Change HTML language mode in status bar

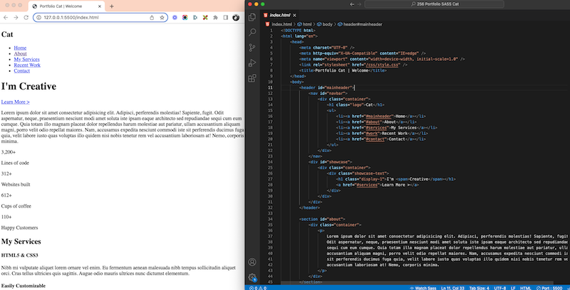[x=526, y=288]
